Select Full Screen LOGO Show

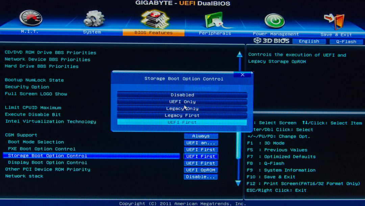pos(36,94)
